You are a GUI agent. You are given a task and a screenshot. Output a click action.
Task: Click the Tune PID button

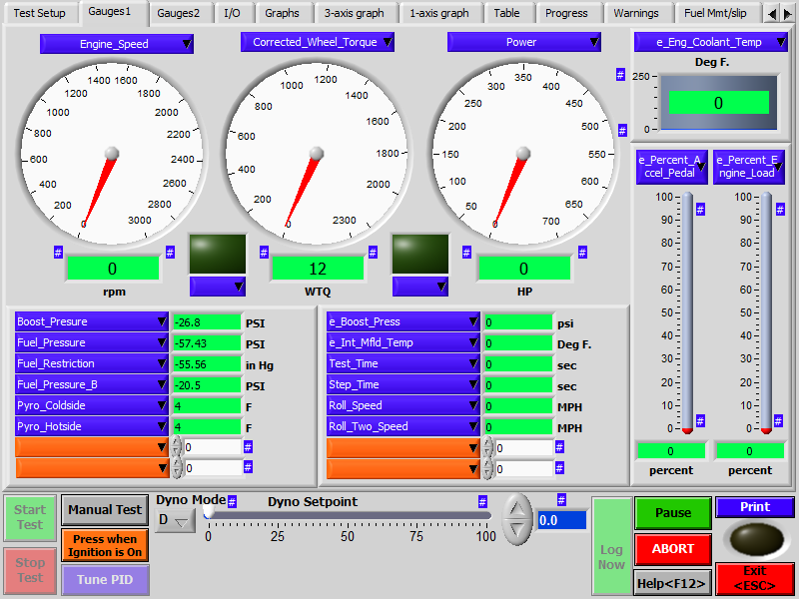[x=105, y=580]
